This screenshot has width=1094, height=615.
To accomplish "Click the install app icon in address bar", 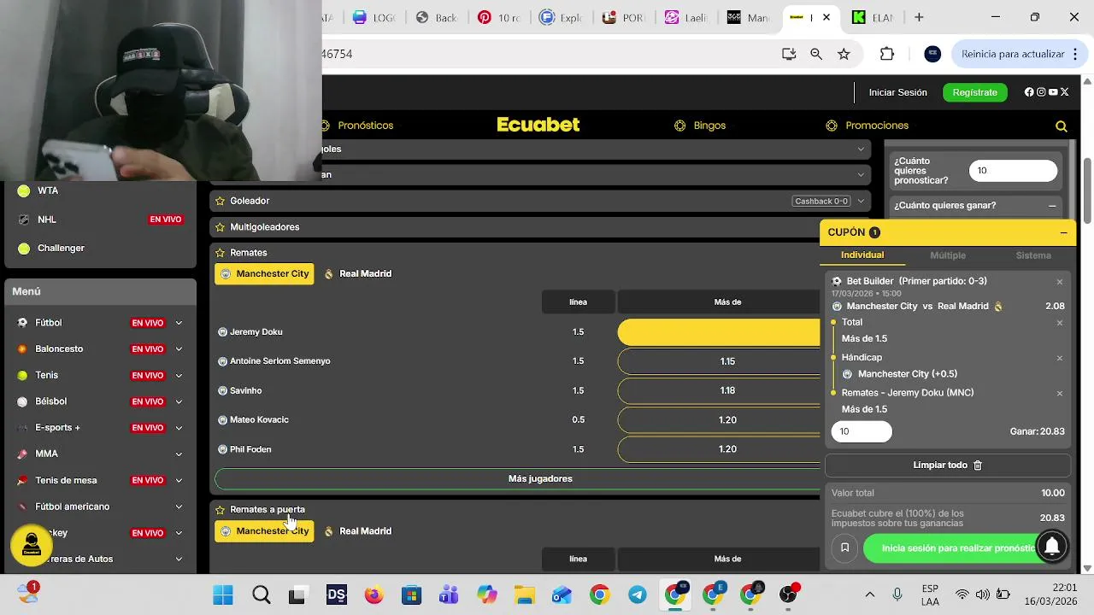I will [x=789, y=54].
